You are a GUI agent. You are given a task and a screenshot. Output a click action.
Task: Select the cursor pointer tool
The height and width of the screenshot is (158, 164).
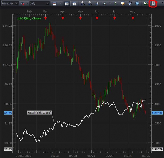pyautogui.click(x=97, y=3)
